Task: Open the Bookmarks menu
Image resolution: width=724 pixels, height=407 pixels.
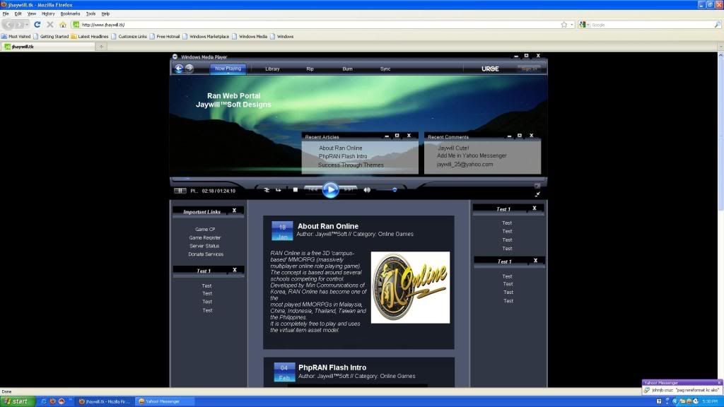Action: (x=70, y=13)
